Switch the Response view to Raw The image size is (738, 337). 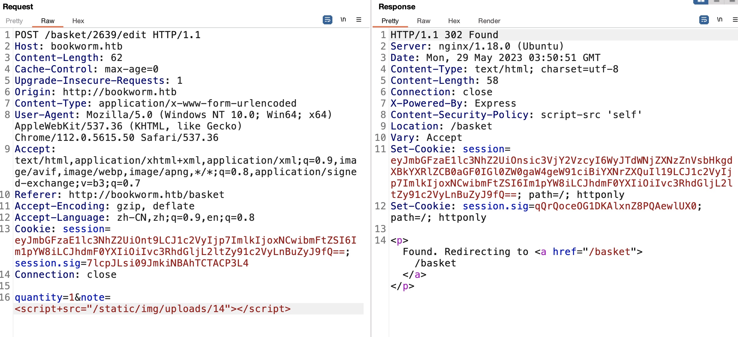pos(423,21)
